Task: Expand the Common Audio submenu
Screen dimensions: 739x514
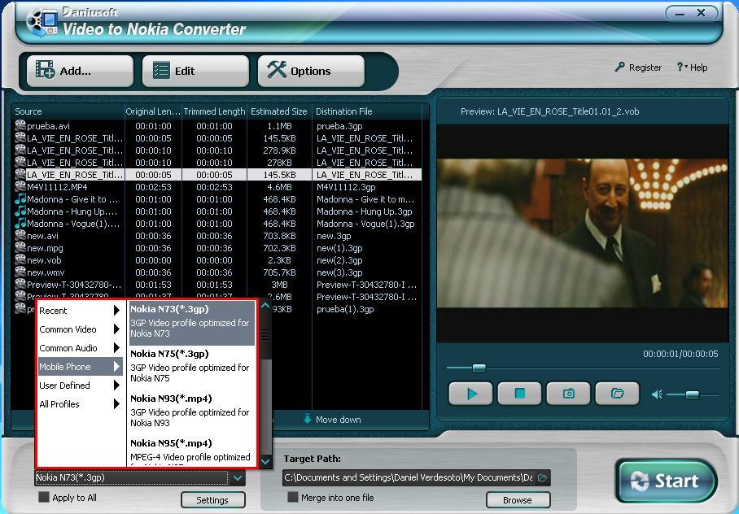Action: tap(80, 348)
